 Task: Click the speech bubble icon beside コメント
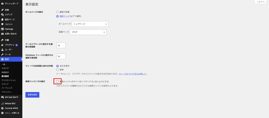coord(2,24)
